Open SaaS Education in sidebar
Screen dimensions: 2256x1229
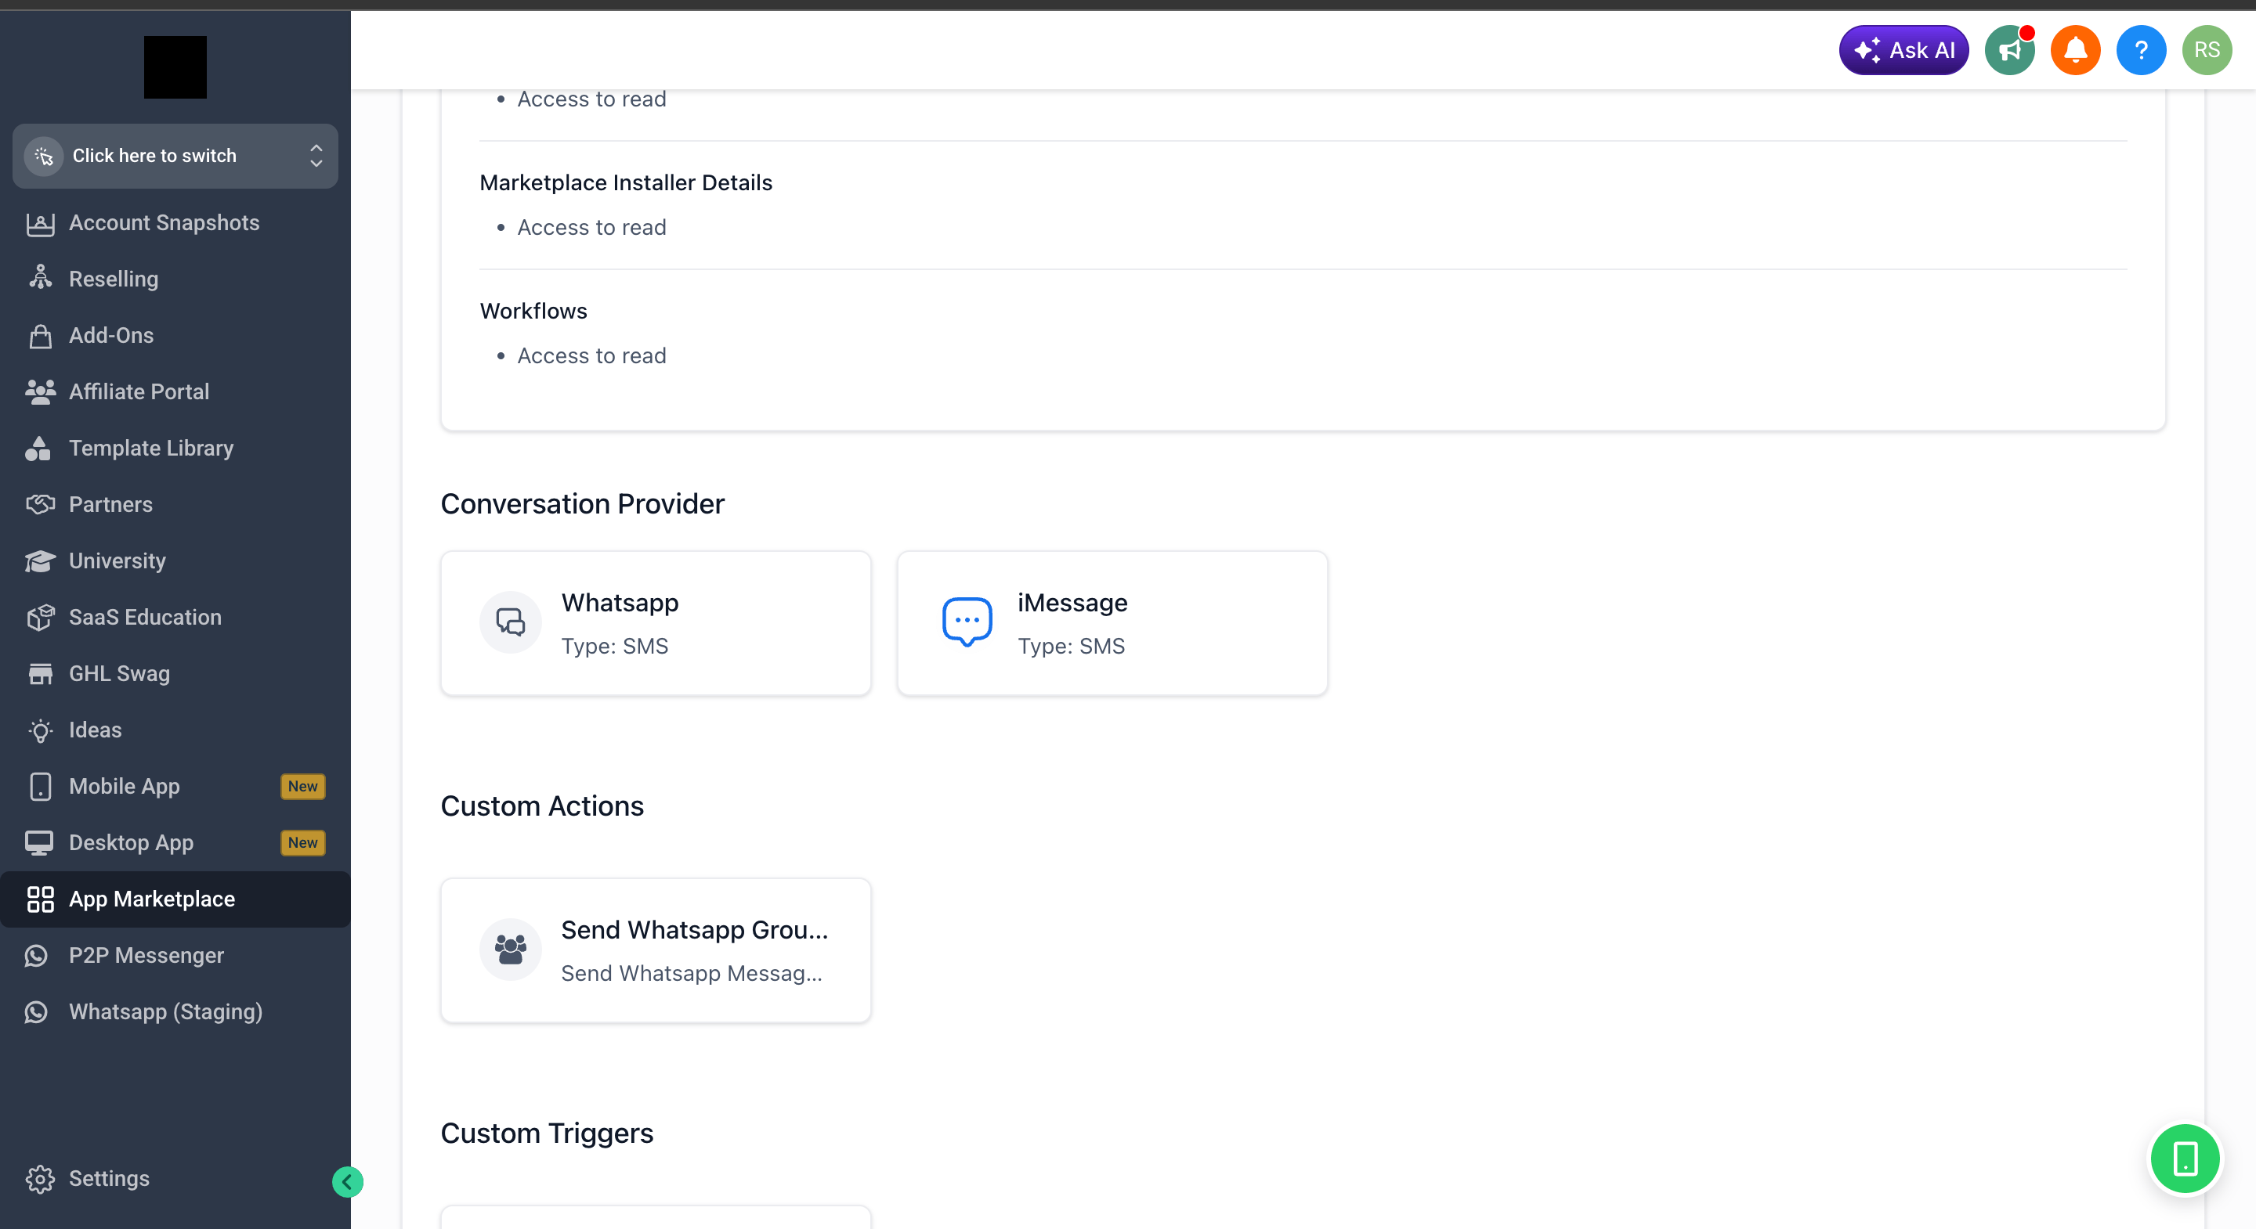(x=175, y=617)
